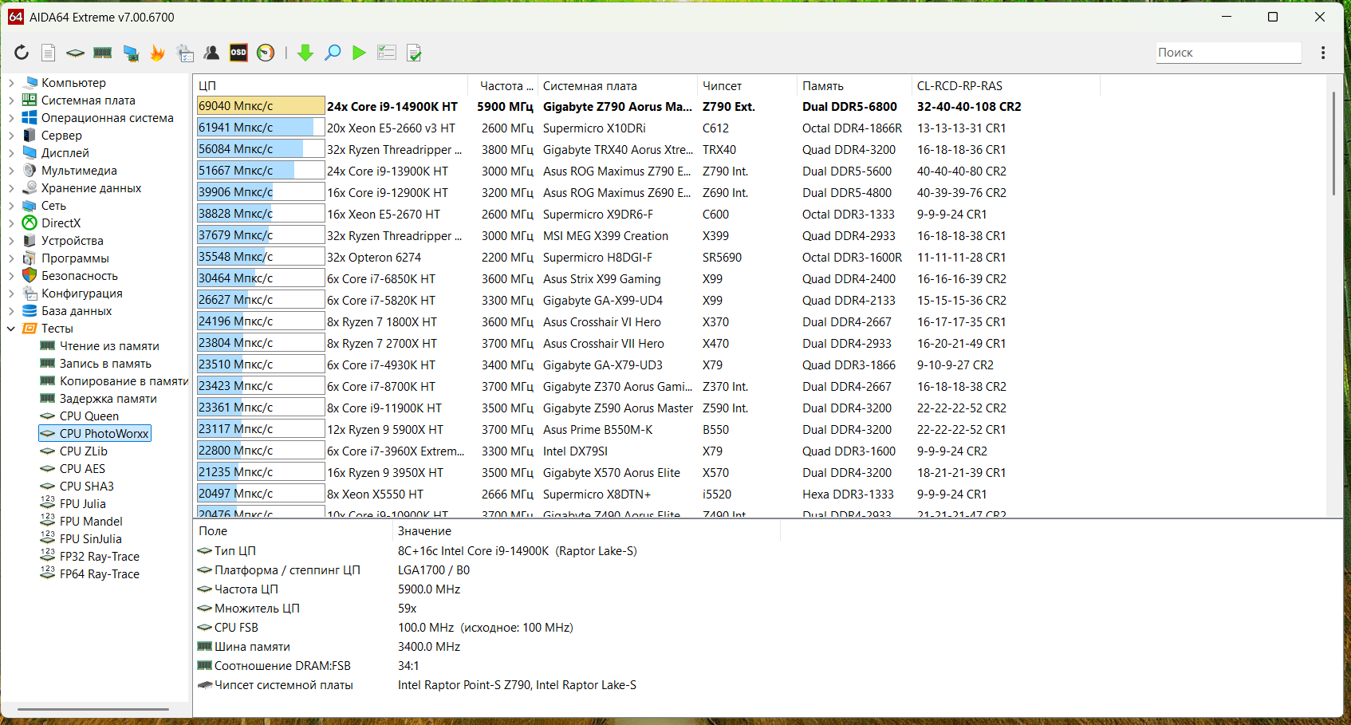
Task: Expand the Хранение данных tree node
Action: (11, 187)
